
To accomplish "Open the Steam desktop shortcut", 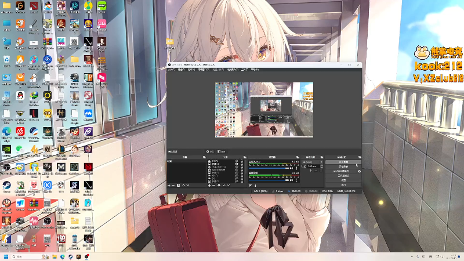I will 6,186.
